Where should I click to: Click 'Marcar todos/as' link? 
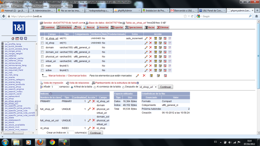tap(57, 76)
